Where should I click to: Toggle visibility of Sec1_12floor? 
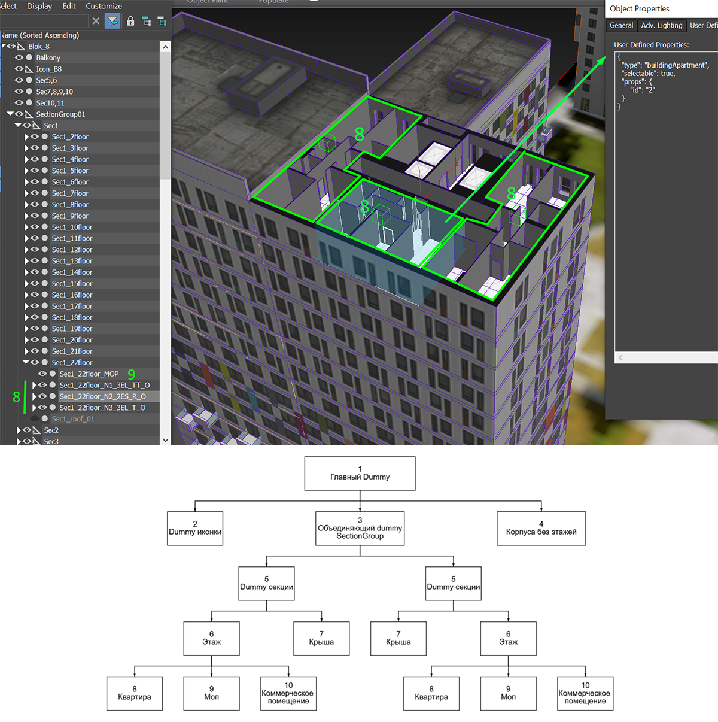coord(35,250)
